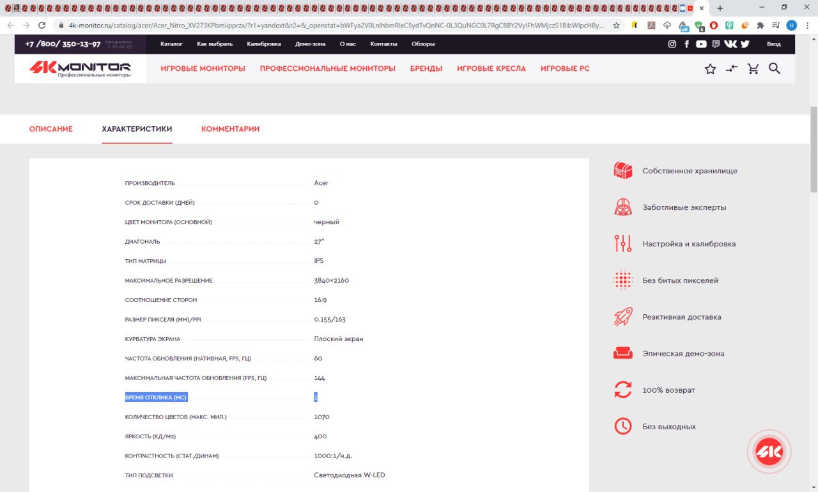
Task: Click the Производитель value Acer
Action: (x=321, y=183)
